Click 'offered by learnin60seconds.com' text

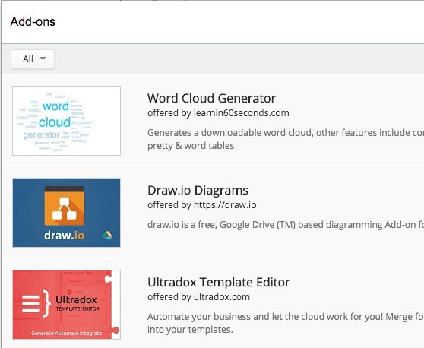pyautogui.click(x=218, y=113)
